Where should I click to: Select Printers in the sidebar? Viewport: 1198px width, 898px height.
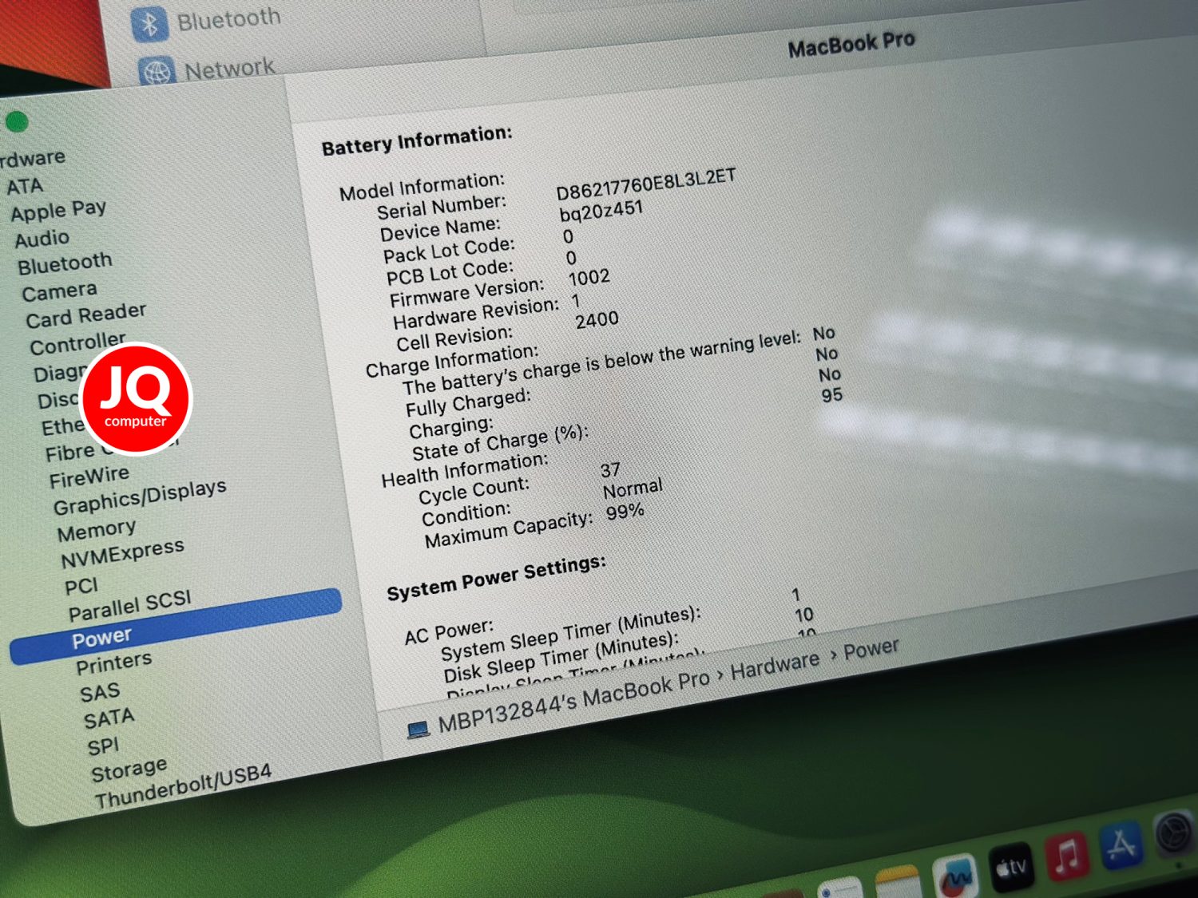click(113, 664)
